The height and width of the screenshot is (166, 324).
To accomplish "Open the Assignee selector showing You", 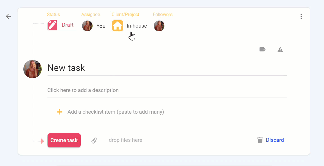I will coord(94,26).
